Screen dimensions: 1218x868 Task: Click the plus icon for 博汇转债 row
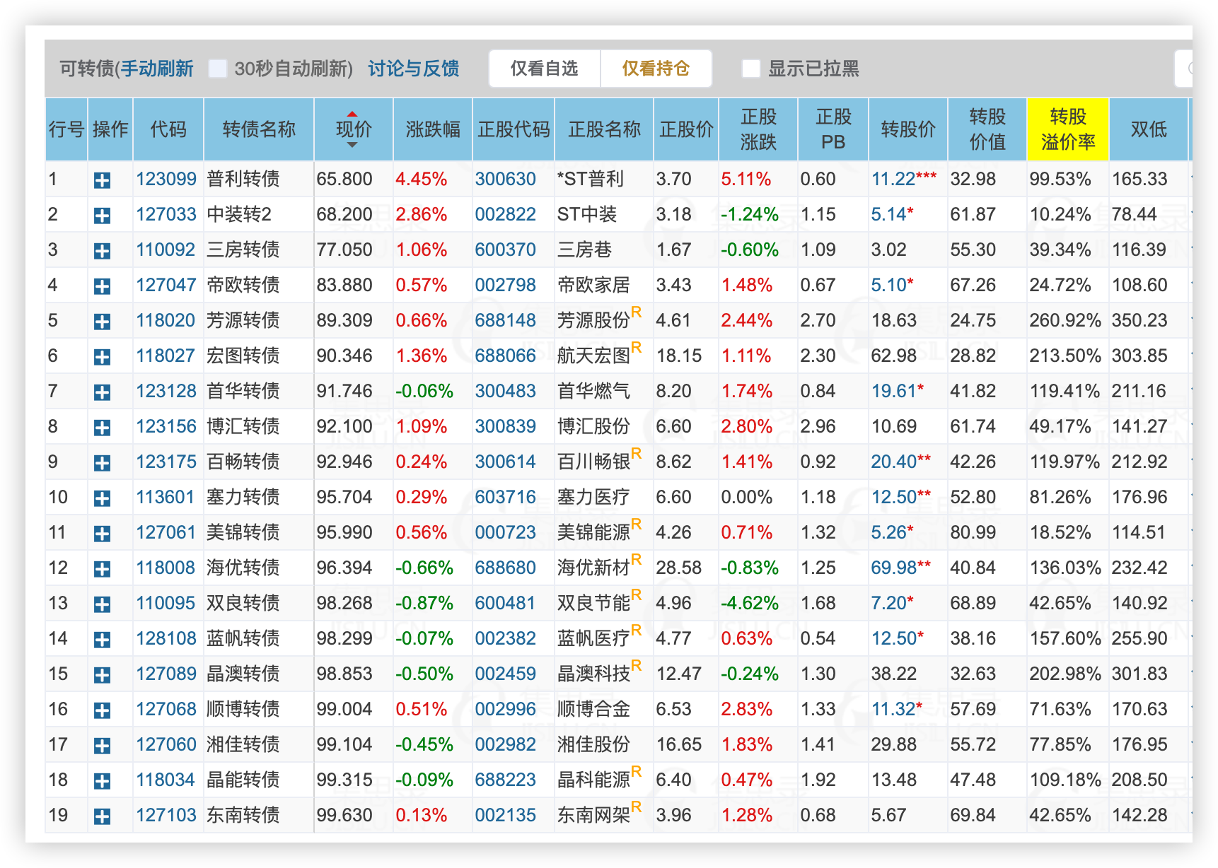click(x=102, y=428)
